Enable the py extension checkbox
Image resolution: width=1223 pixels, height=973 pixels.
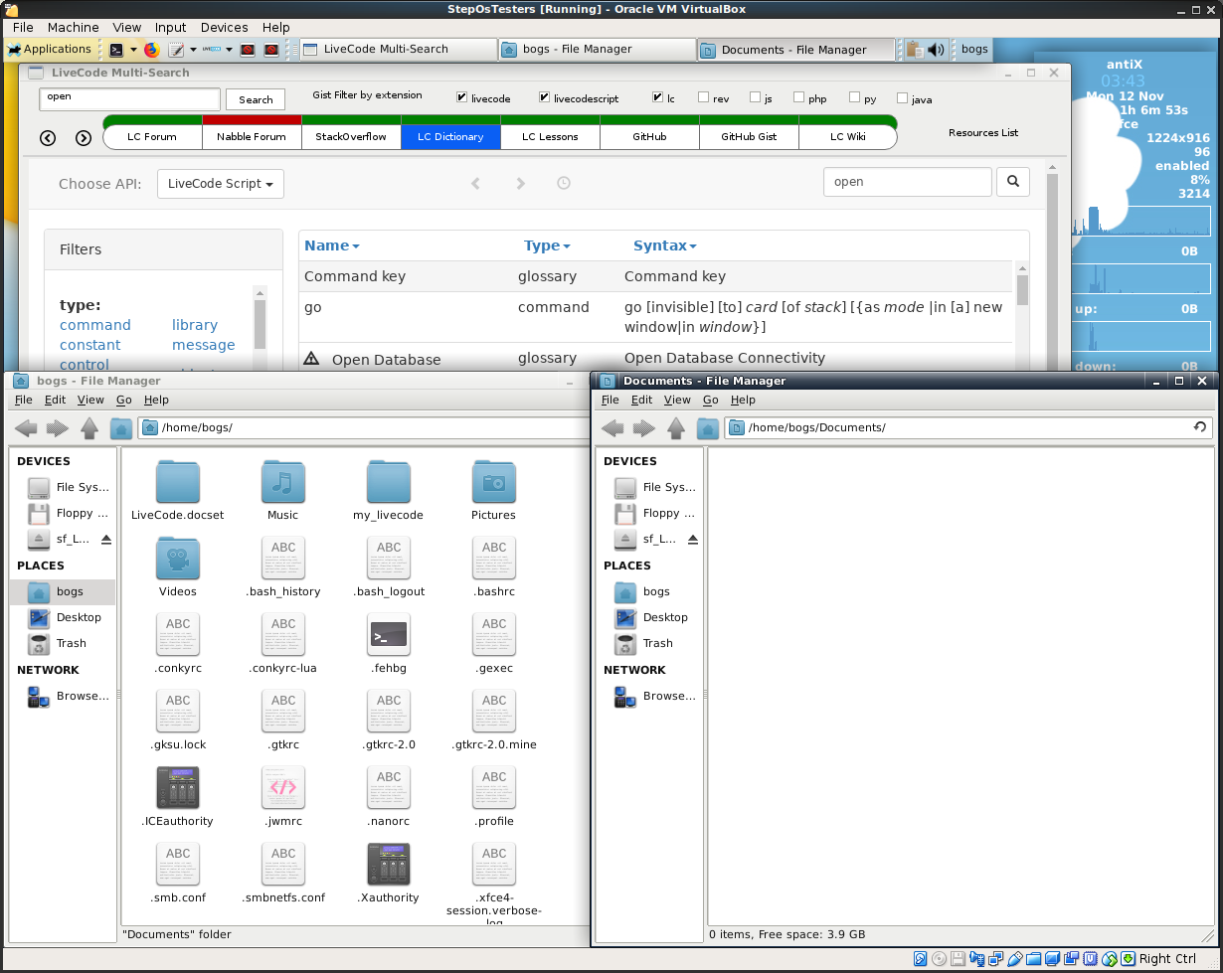855,98
